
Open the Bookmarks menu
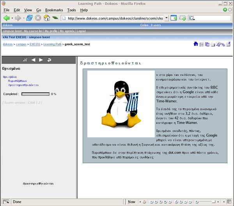(54, 10)
